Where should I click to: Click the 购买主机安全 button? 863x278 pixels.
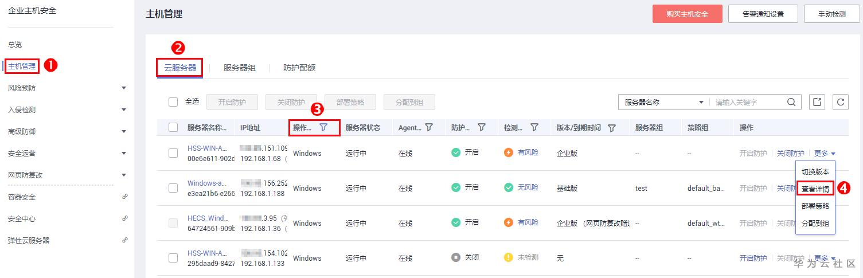coord(687,14)
